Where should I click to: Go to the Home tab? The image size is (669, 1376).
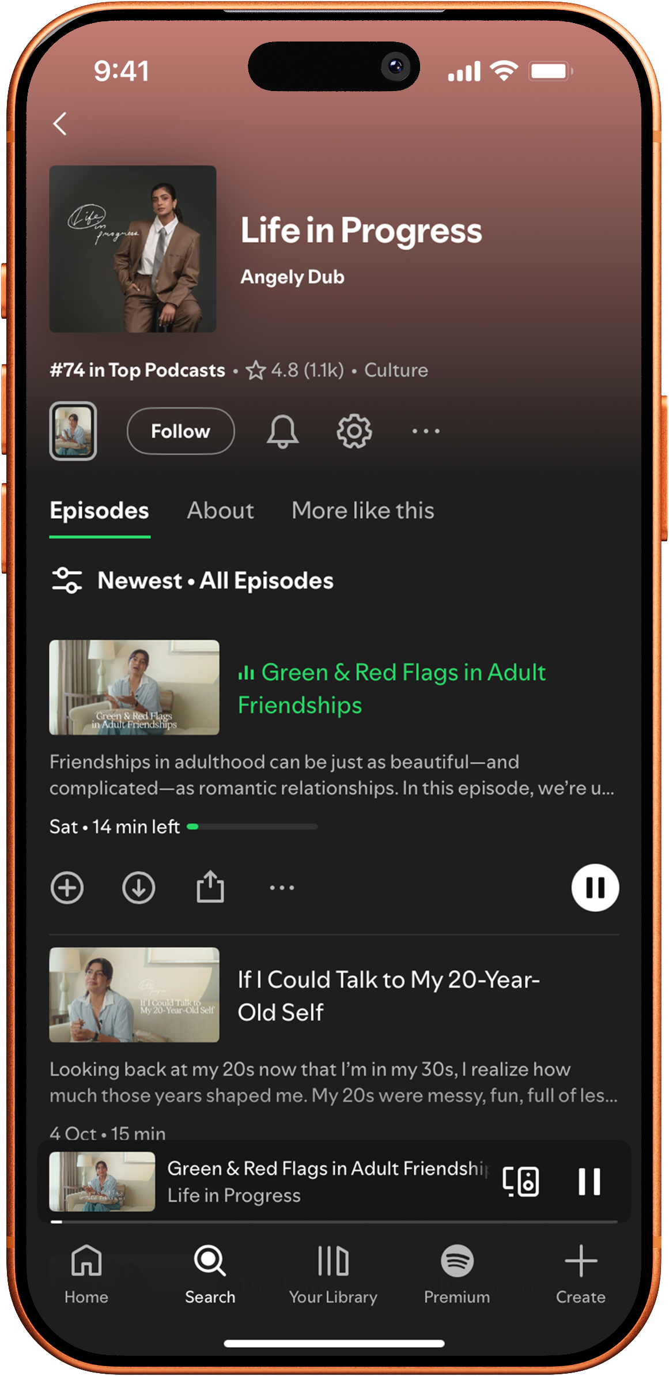[x=86, y=1275]
